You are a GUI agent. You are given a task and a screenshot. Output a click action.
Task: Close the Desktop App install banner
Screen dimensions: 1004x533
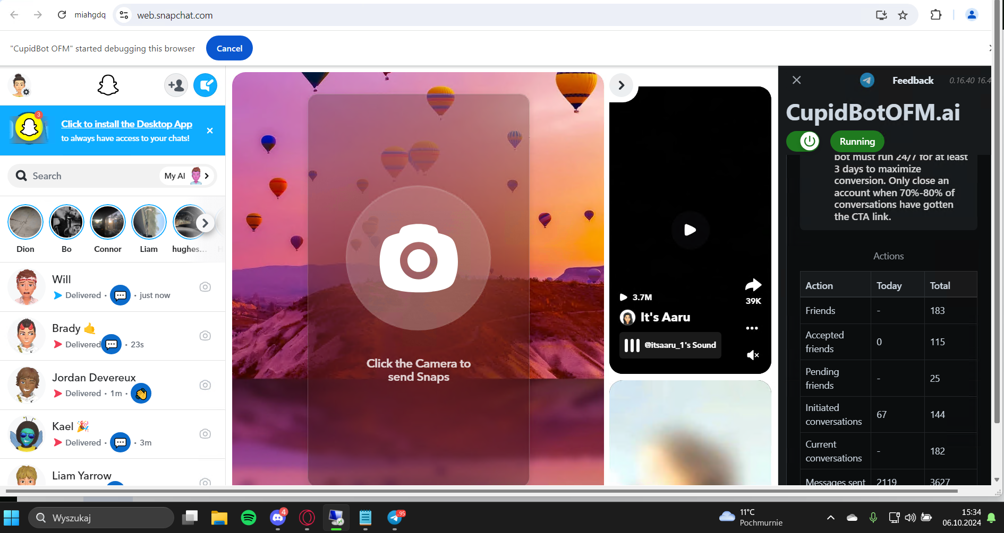(210, 130)
